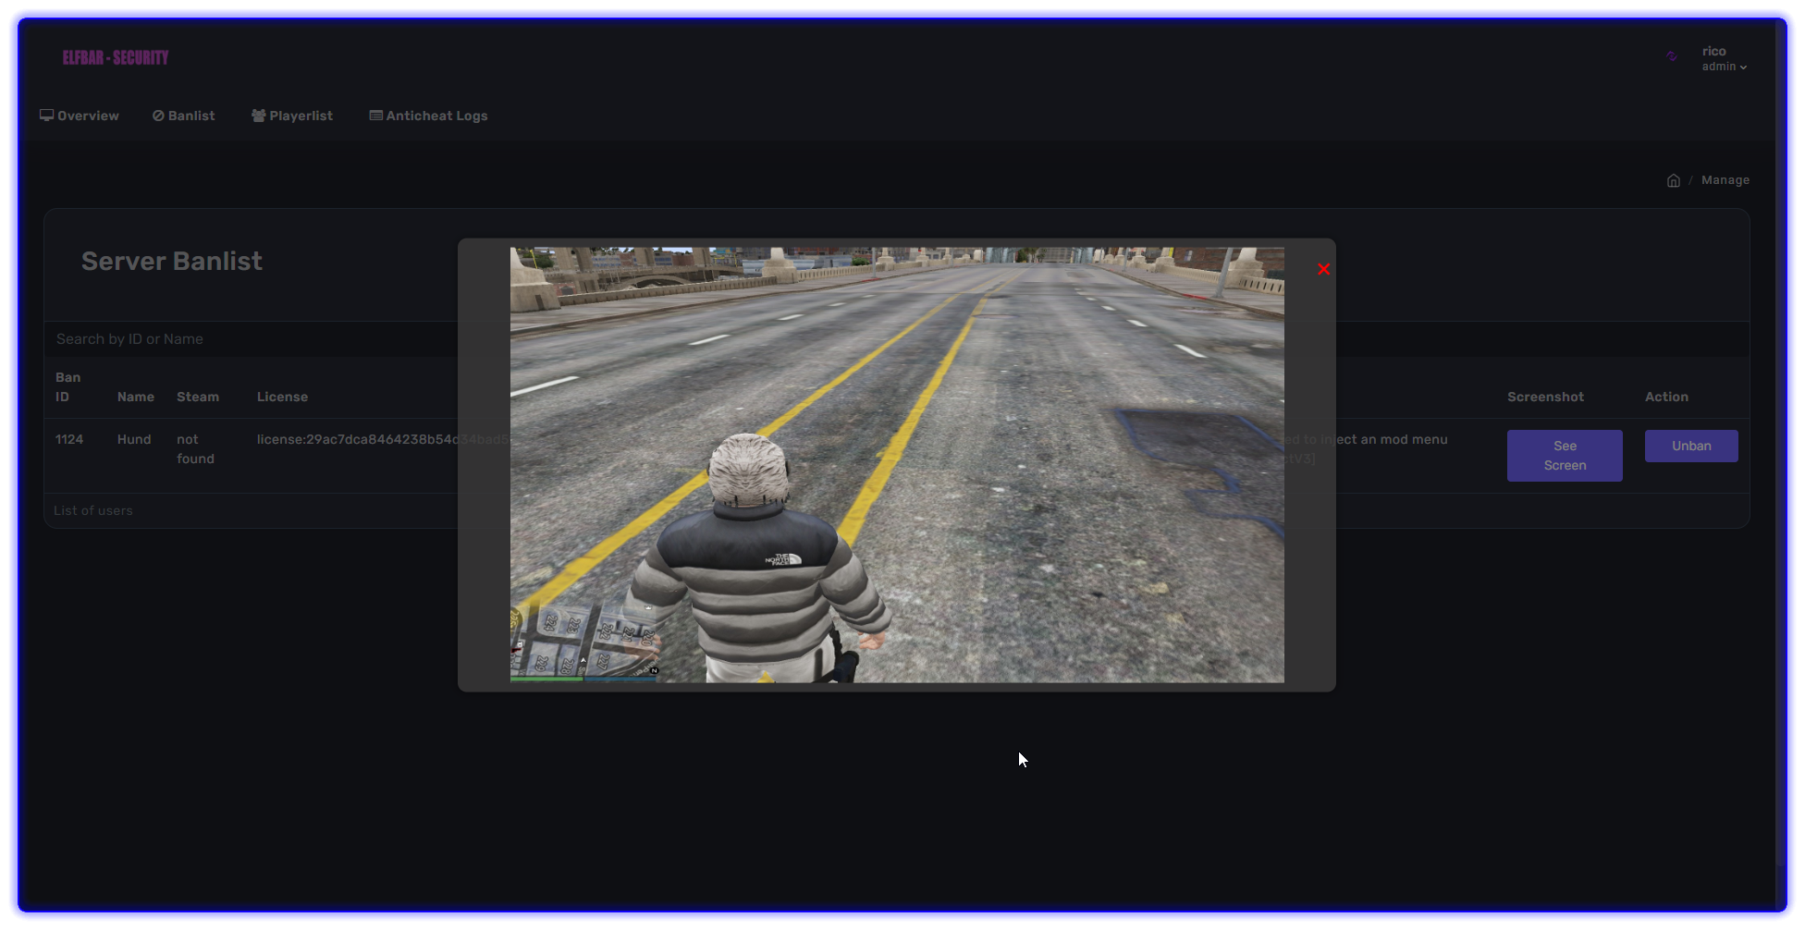Go home via breadcrumb house icon
This screenshot has height=930, width=1805.
click(x=1673, y=180)
